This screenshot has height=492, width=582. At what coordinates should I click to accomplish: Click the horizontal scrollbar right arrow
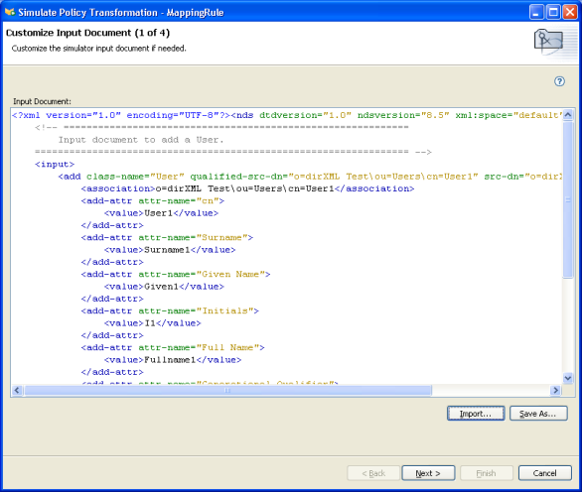coord(555,390)
